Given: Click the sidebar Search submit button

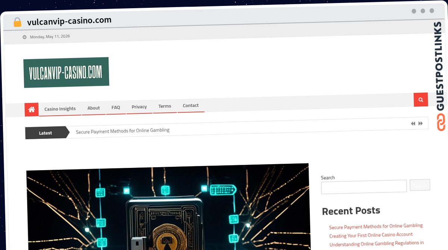Looking at the screenshot, I should point(420,185).
